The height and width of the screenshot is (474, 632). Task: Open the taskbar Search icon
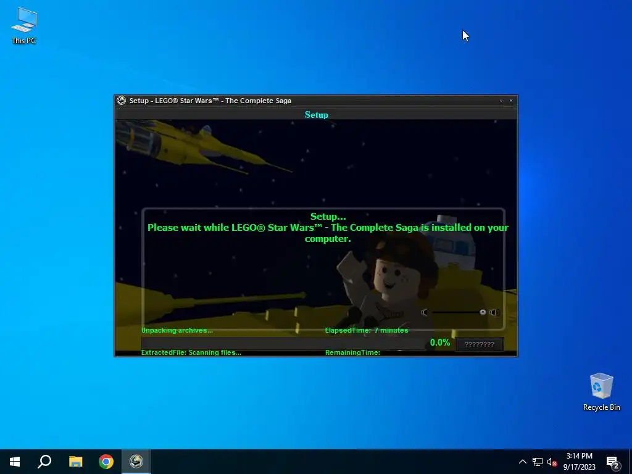pyautogui.click(x=44, y=462)
